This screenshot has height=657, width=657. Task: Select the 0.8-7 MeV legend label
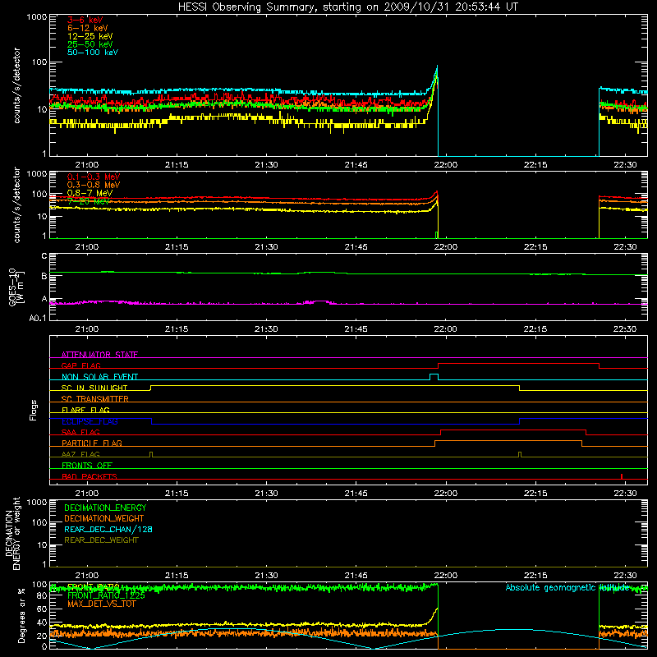pos(90,193)
